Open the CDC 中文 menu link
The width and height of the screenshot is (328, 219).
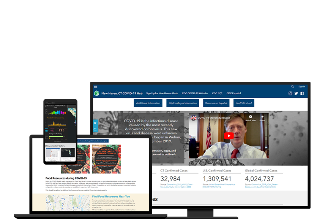tap(217, 94)
